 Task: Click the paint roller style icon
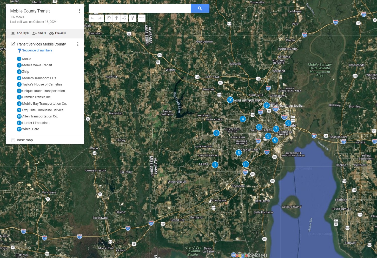(x=19, y=50)
